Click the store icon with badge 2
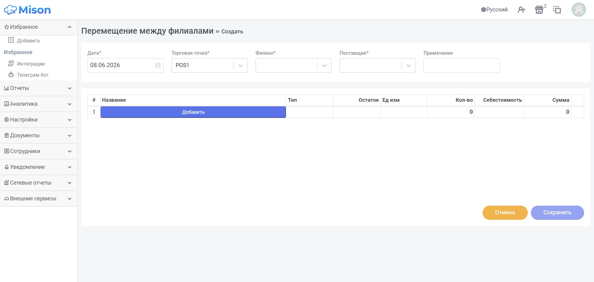The width and height of the screenshot is (594, 282). pyautogui.click(x=539, y=10)
